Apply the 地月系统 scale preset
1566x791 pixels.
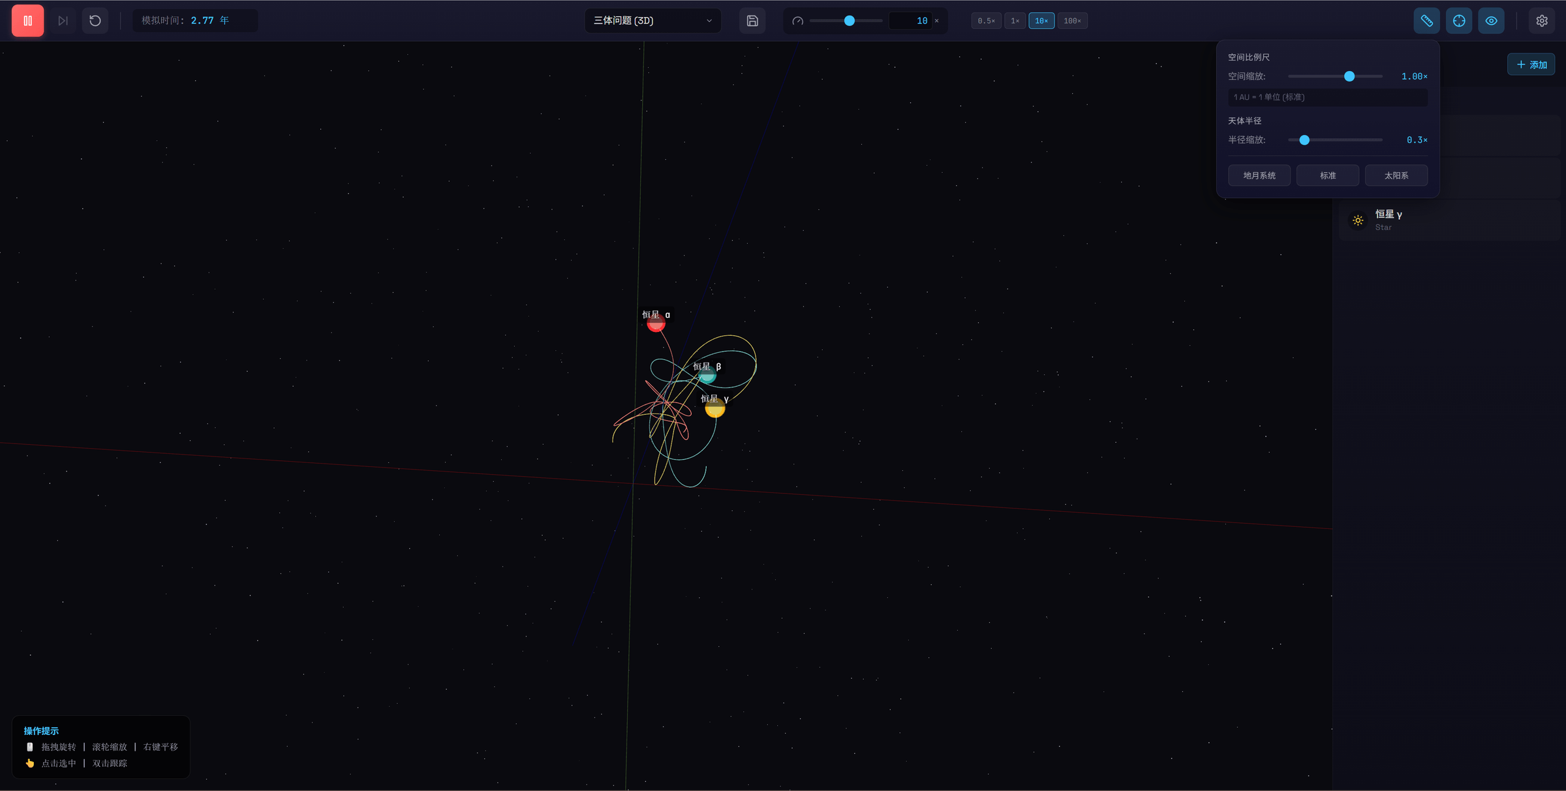(1259, 175)
